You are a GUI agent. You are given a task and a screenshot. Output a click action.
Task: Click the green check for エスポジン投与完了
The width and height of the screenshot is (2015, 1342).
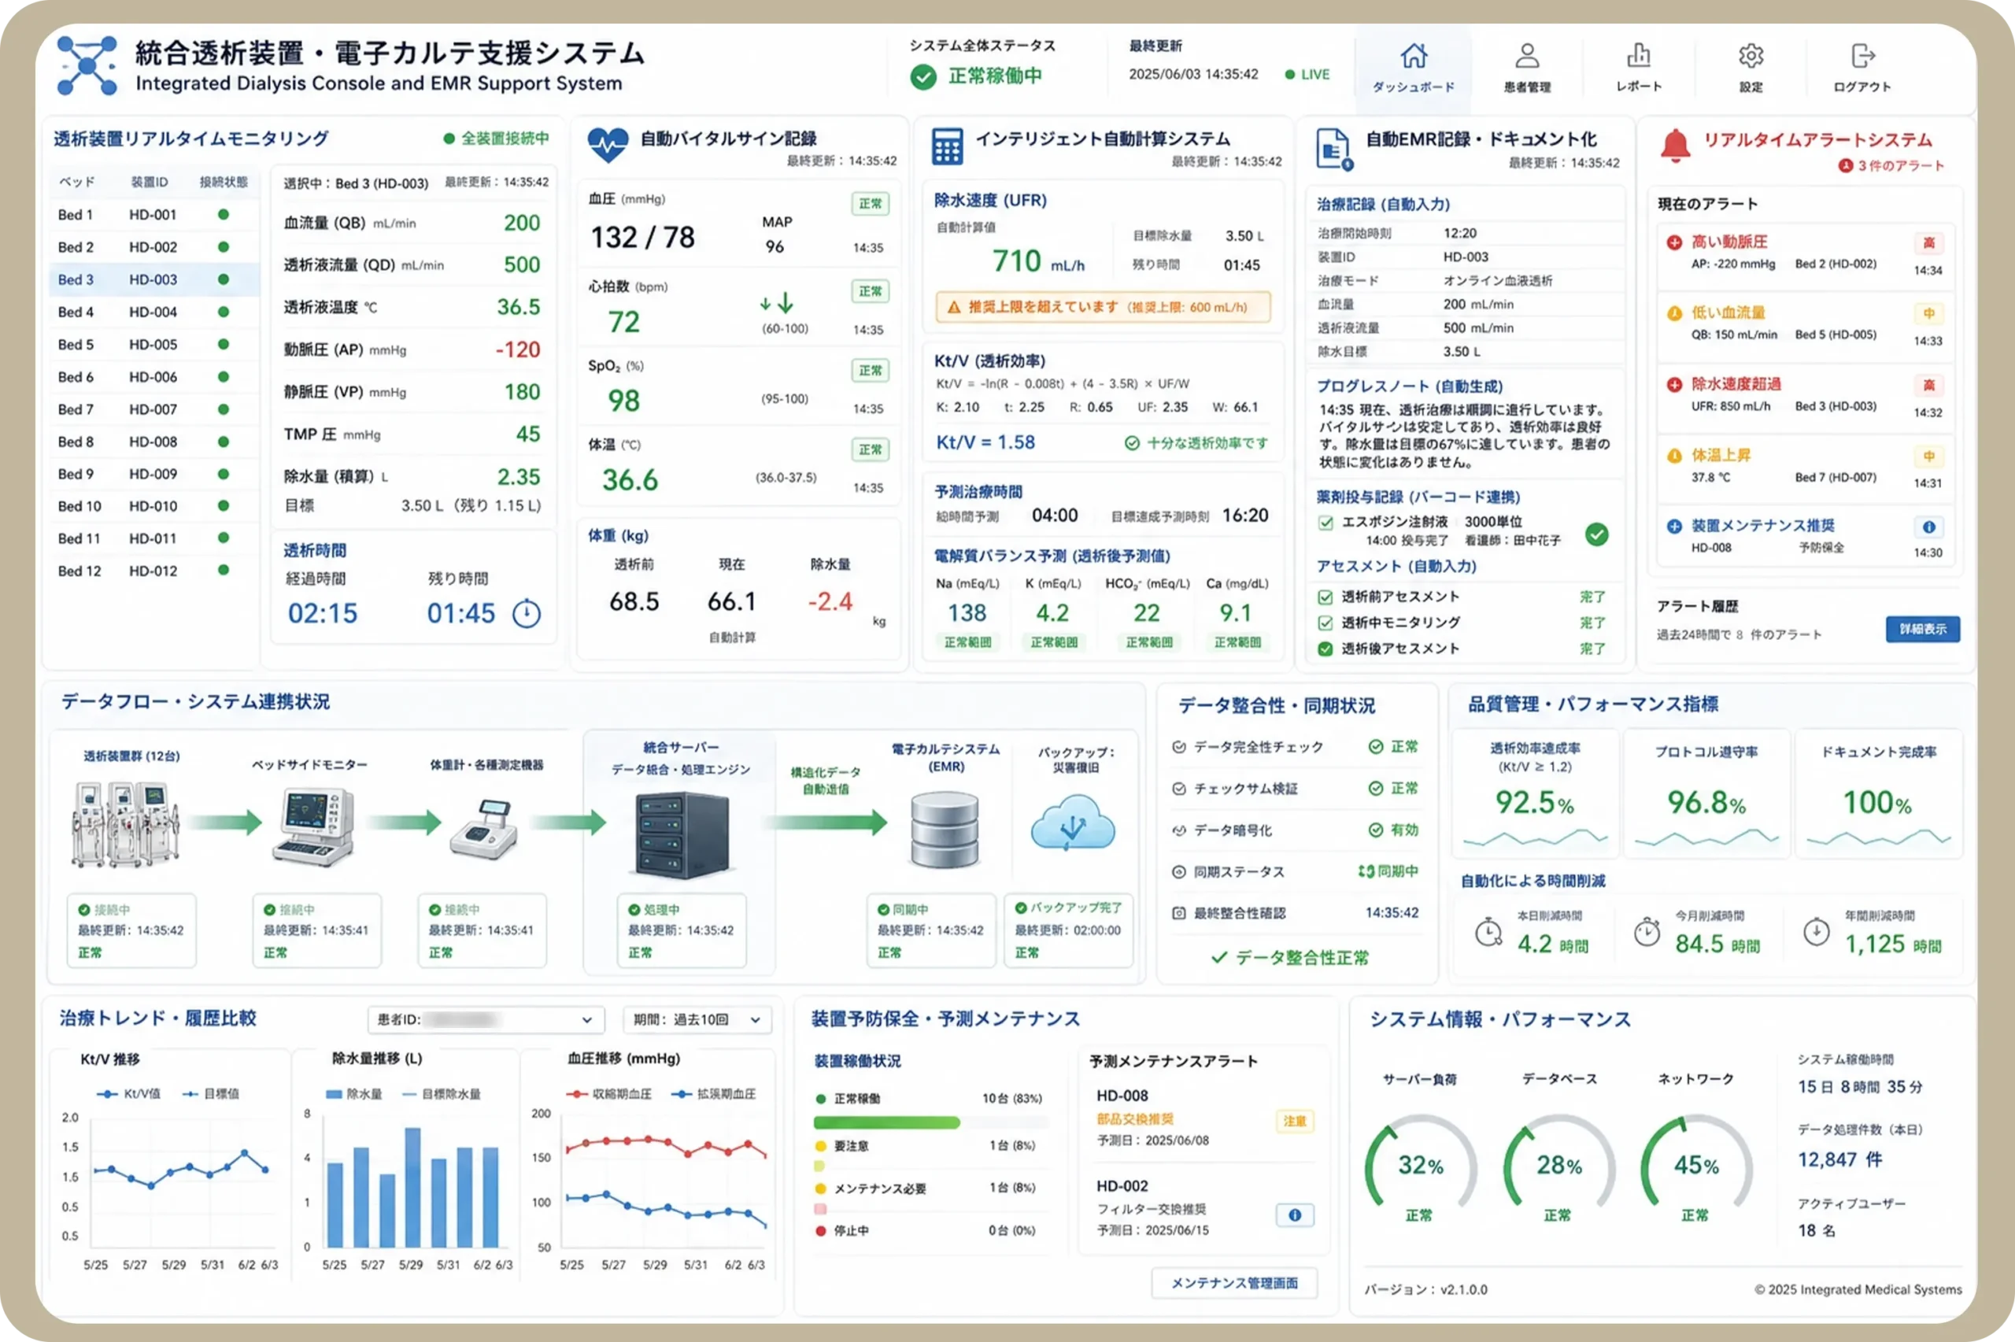pos(1595,534)
